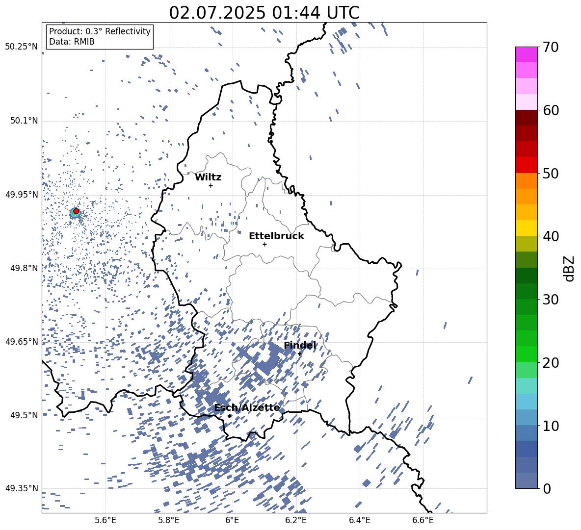Click the 20 colorbar tick label
Screen dimensions: 581x530
(551, 362)
